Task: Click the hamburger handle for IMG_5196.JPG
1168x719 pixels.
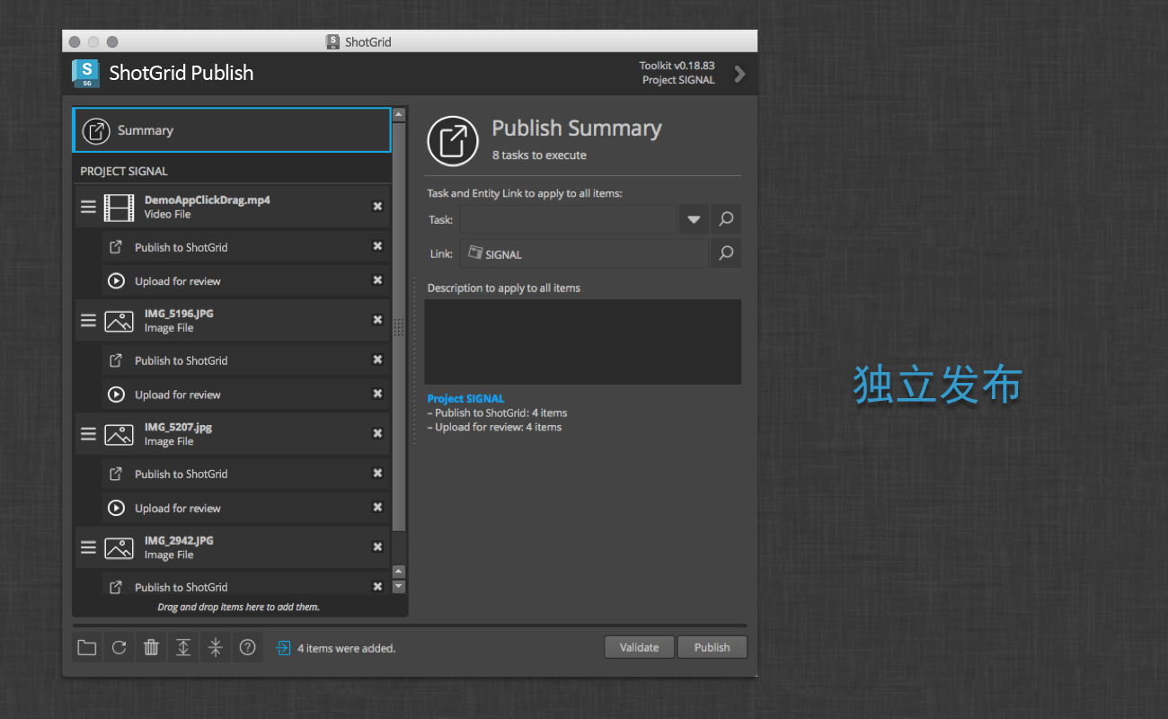Action: [88, 320]
